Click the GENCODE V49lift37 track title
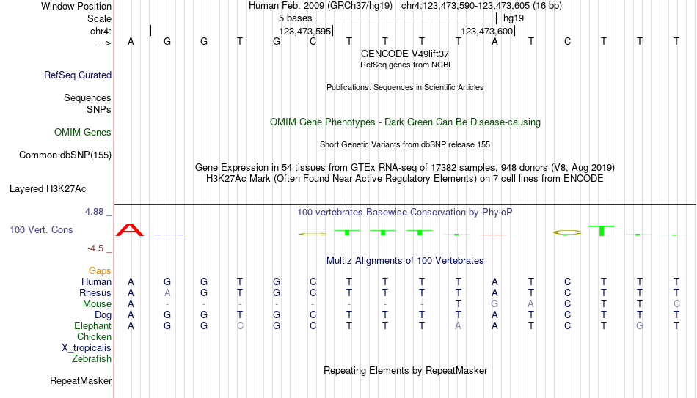697x398 pixels. (405, 54)
